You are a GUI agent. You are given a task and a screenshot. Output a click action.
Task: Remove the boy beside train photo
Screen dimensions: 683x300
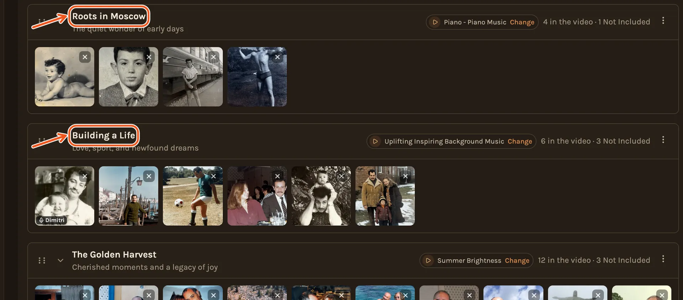213,57
